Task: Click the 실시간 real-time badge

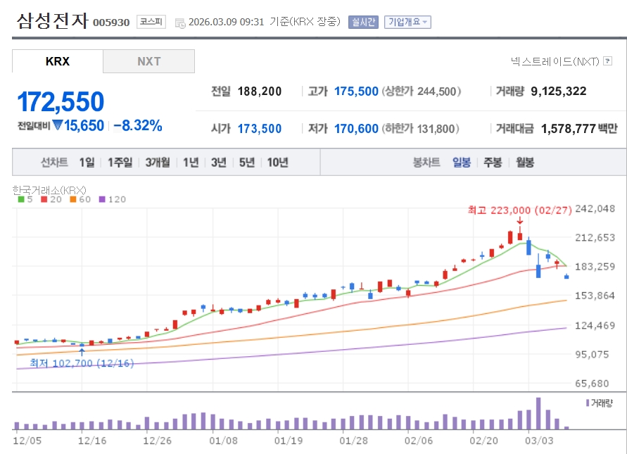Action: click(x=363, y=22)
